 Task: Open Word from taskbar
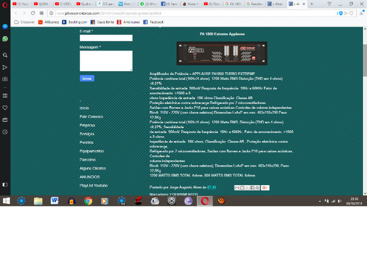(x=55, y=201)
